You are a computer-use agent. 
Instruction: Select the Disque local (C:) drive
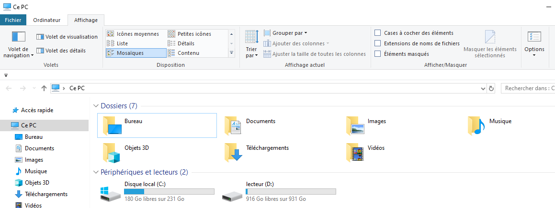pos(157,192)
